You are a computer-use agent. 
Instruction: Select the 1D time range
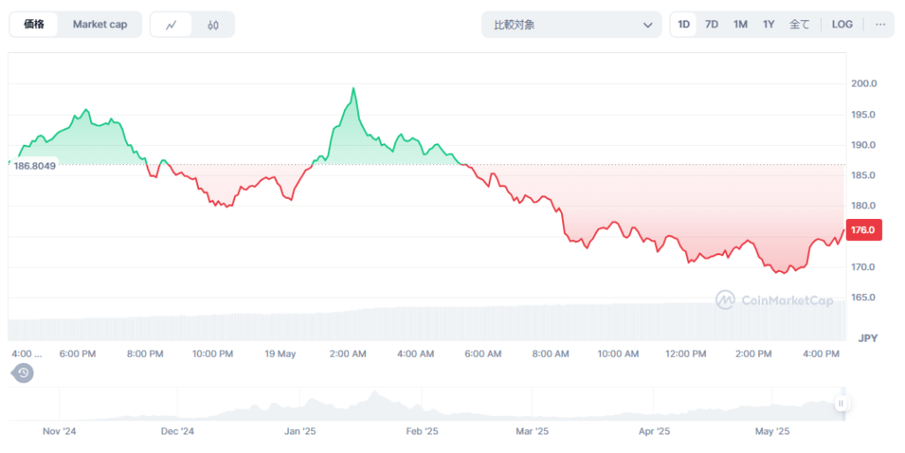[683, 25]
